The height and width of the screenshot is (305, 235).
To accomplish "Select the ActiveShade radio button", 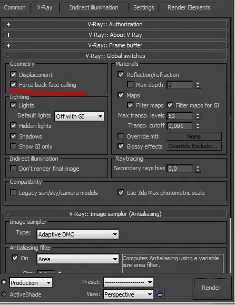I will [x=4, y=294].
